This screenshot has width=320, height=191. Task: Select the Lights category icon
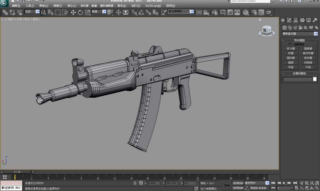pyautogui.click(x=296, y=28)
